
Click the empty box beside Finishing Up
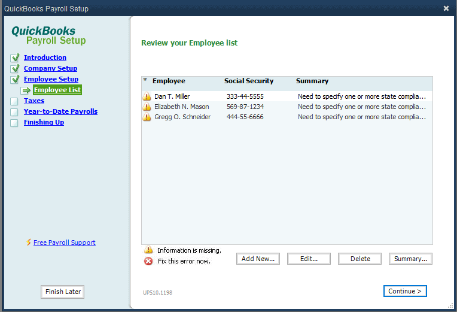point(14,123)
